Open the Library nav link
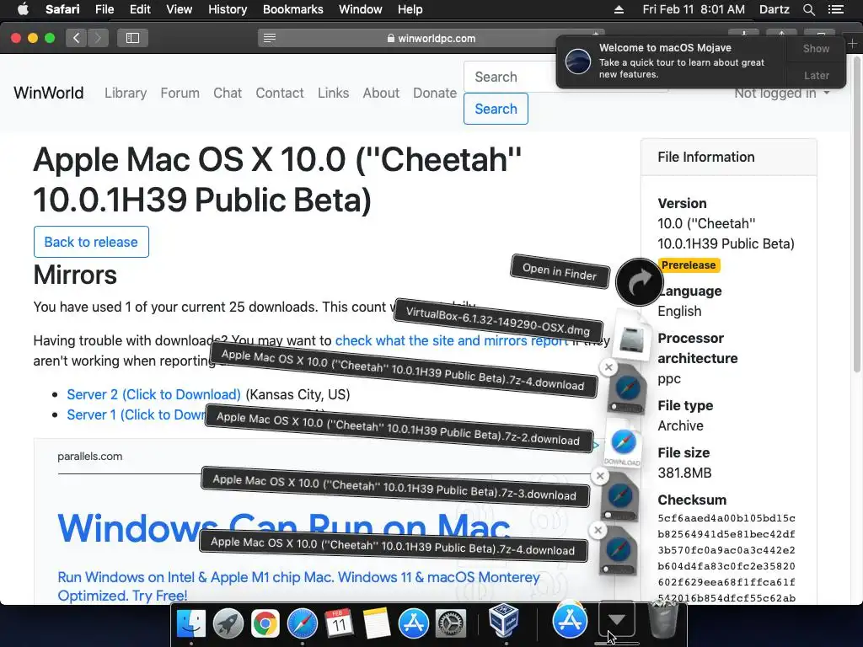Image resolution: width=863 pixels, height=647 pixels. (126, 93)
